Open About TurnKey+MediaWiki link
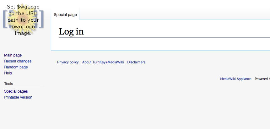 point(103,62)
